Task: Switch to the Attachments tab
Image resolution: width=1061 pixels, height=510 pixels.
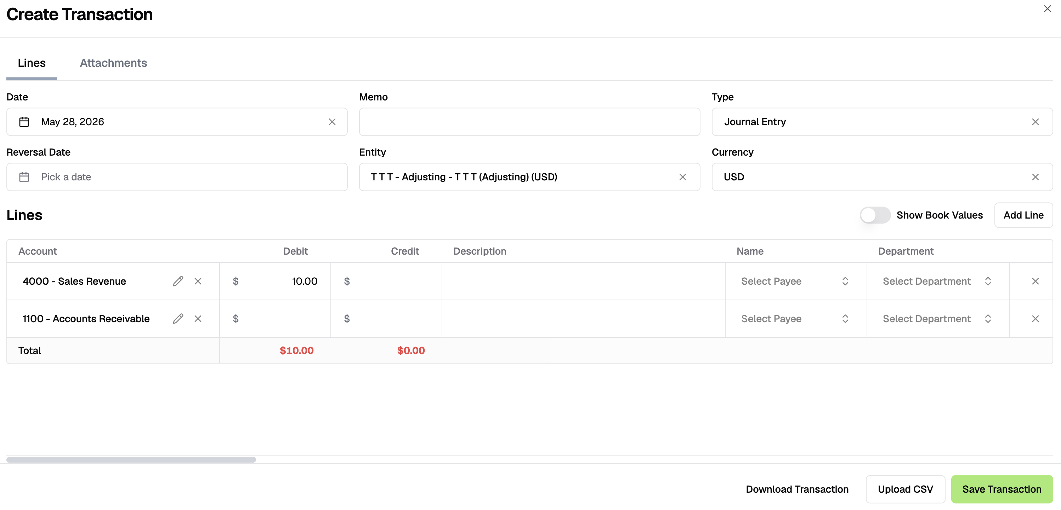Action: pos(113,63)
